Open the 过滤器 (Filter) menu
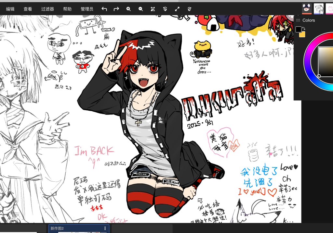The image size is (333, 233). (x=47, y=9)
